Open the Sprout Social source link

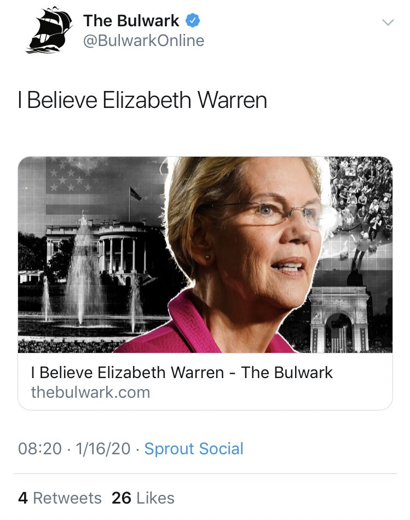pos(194,449)
